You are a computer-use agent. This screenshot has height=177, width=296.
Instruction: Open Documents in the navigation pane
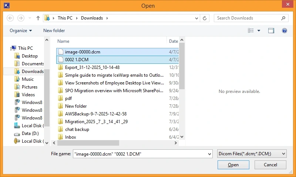[33, 63]
